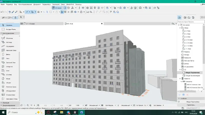Collapse the Этажи folder in navigator
205x115 pixels.
[x=180, y=28]
